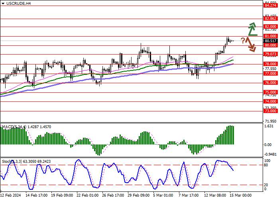Select the Stochastic scale level 20
The height and width of the screenshot is (199, 279).
pyautogui.click(x=266, y=185)
